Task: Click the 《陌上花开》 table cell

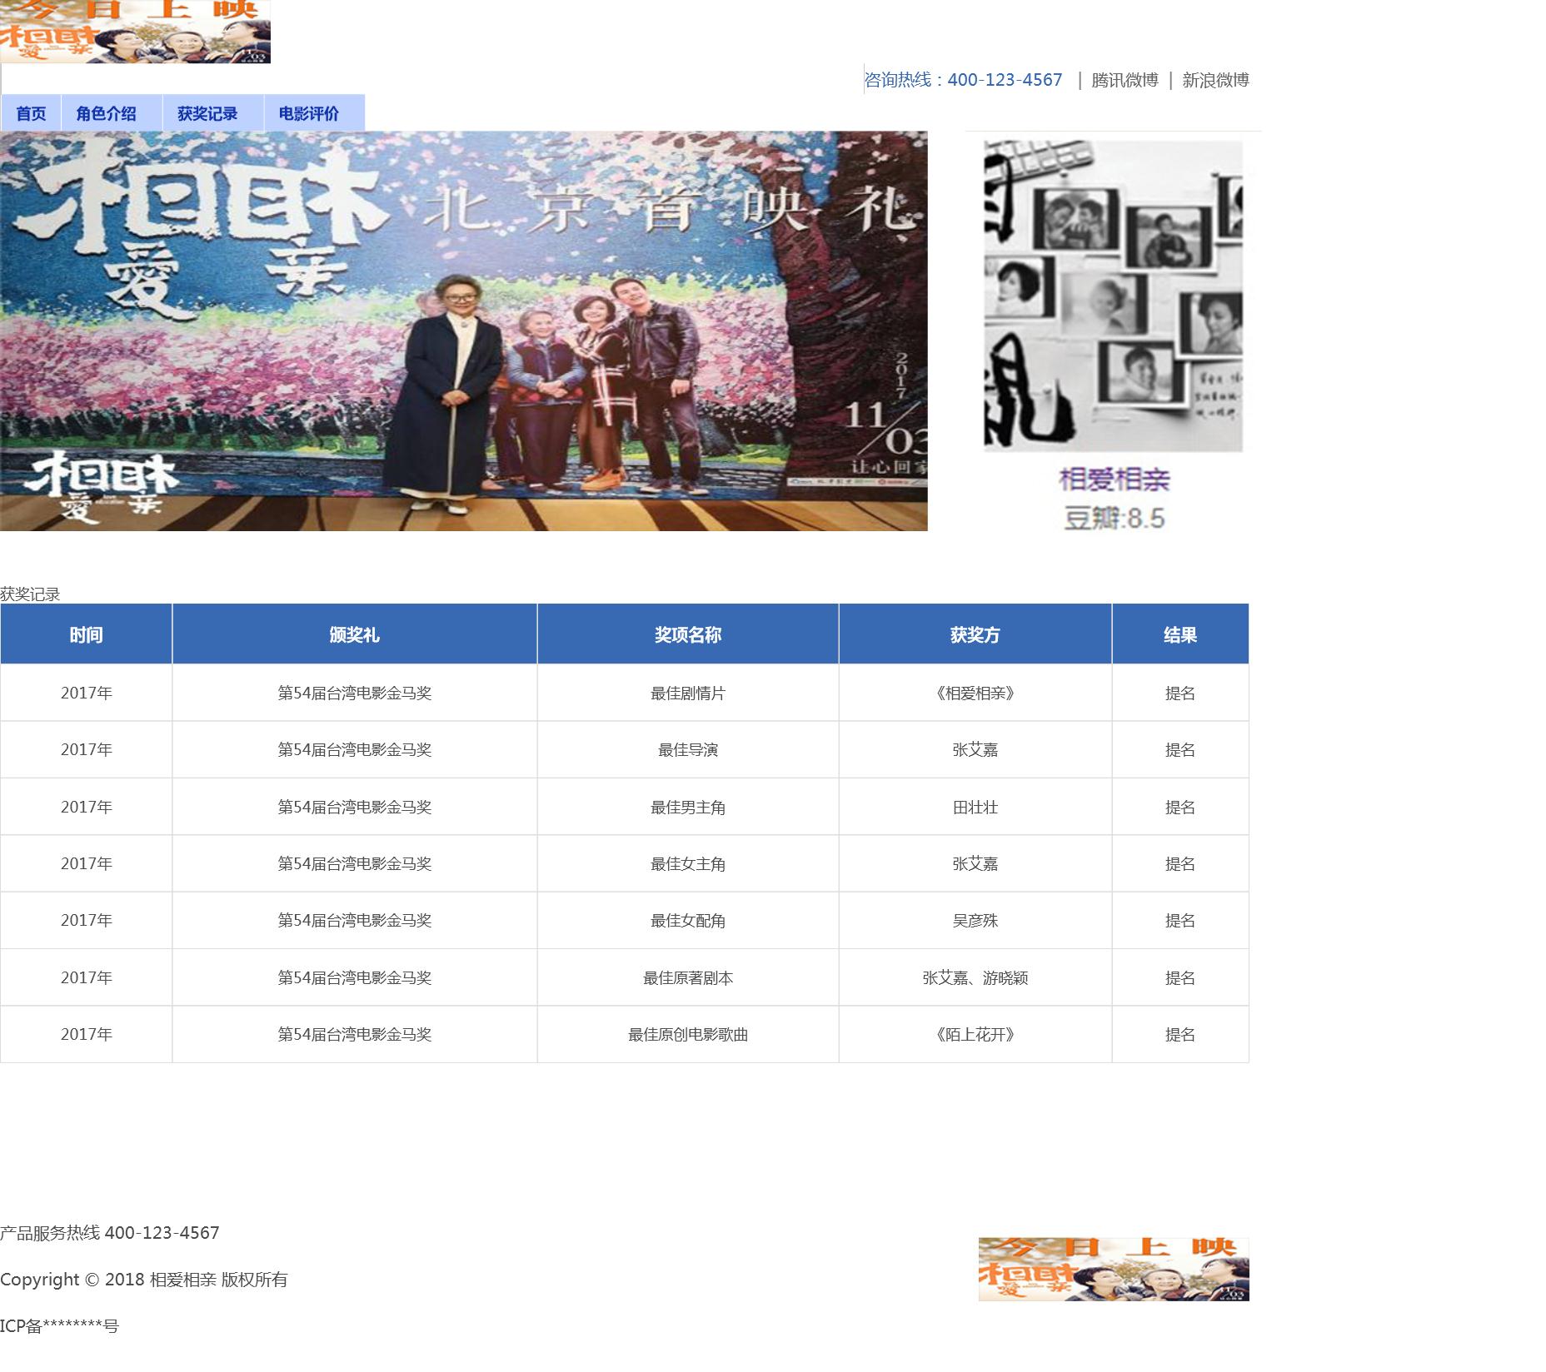Action: click(975, 1035)
